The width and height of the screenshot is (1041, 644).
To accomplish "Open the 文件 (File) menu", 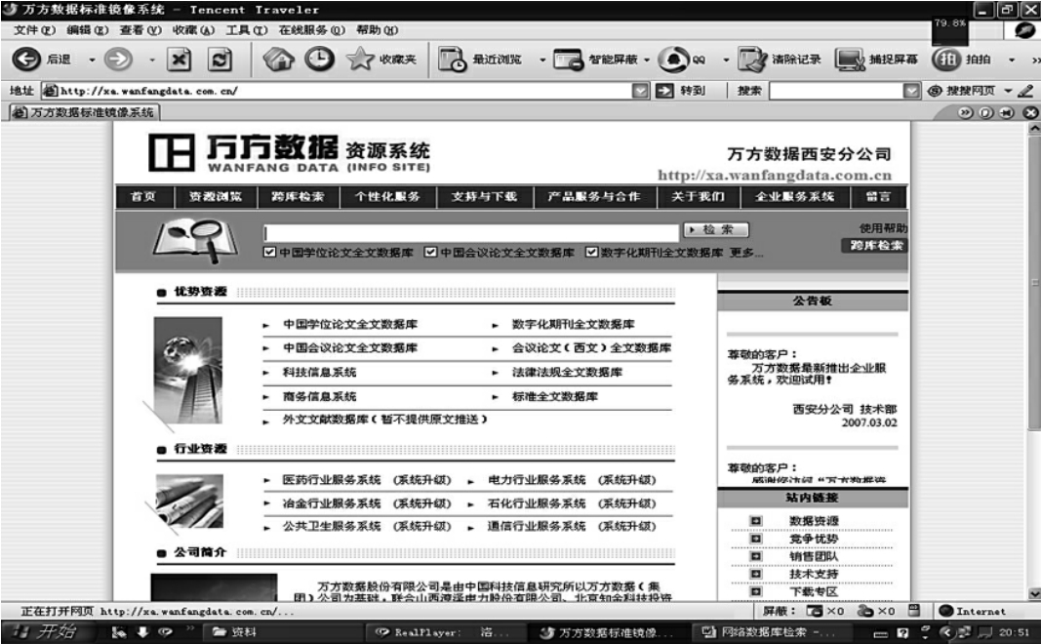I will point(34,30).
